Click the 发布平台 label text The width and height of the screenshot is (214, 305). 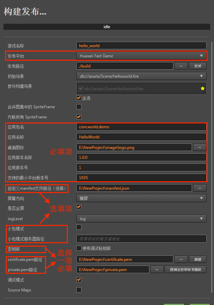16,56
